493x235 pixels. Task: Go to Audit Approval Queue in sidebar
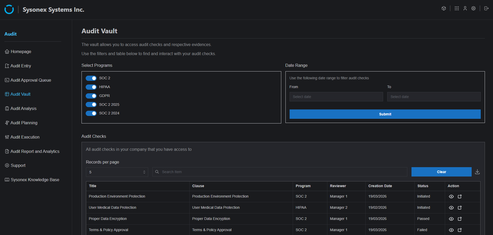30,80
